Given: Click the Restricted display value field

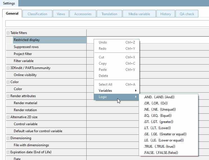Looking at the screenshot, I should tap(174, 40).
